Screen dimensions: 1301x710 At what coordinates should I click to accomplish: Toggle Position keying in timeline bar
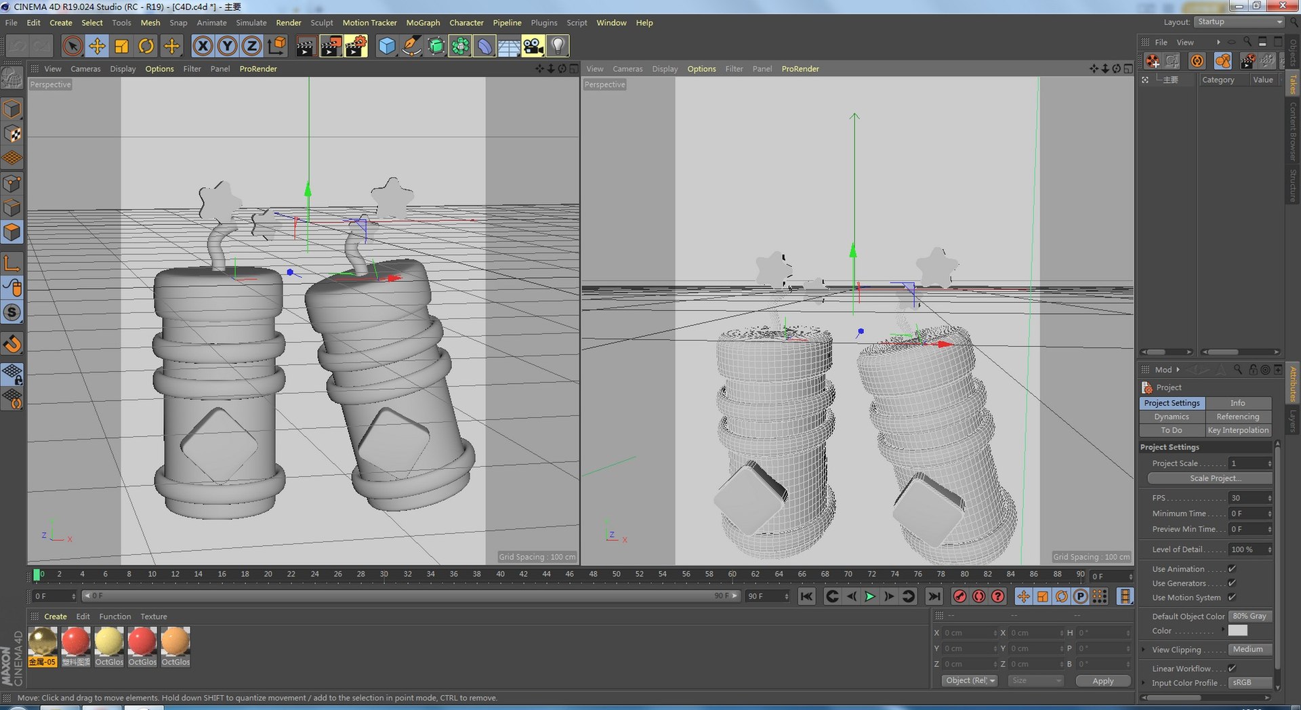[x=1023, y=596]
